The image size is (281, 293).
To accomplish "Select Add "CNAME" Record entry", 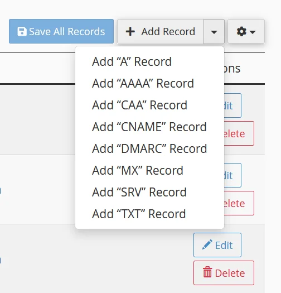I will (149, 127).
